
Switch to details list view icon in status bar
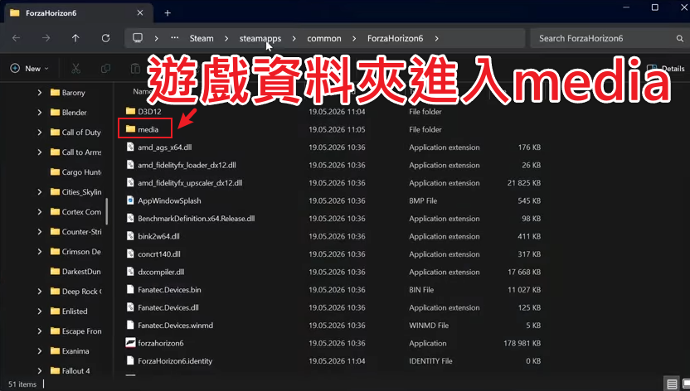(x=672, y=384)
